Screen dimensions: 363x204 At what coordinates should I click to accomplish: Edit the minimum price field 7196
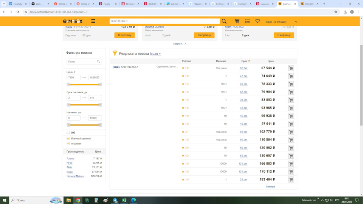73,77
